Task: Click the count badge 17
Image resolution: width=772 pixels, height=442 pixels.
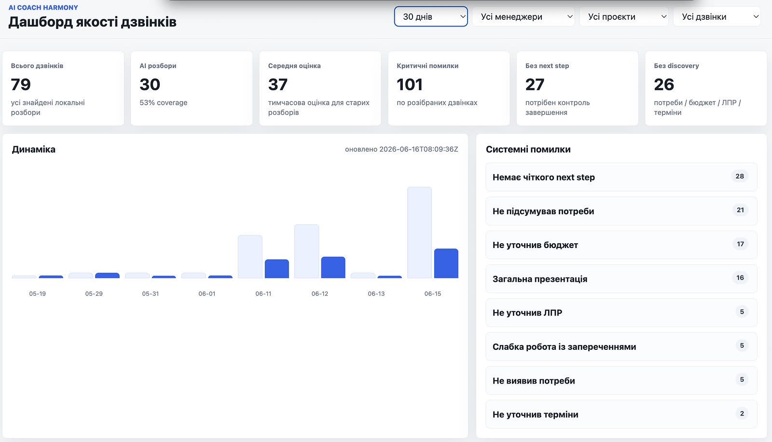Action: (740, 244)
